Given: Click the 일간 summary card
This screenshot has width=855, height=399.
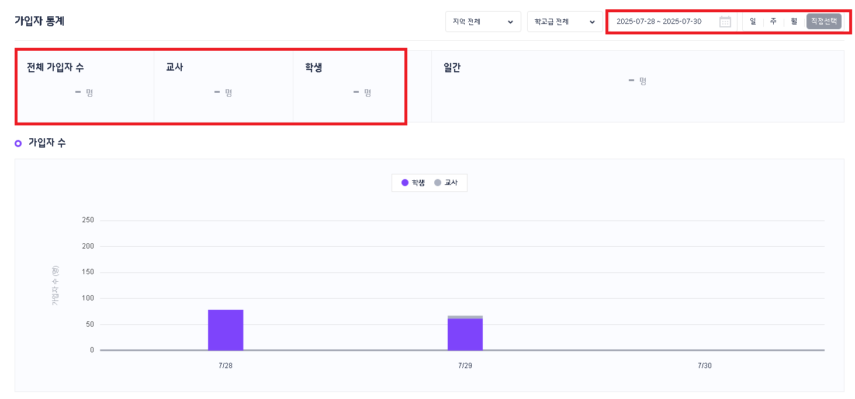Looking at the screenshot, I should [637, 86].
